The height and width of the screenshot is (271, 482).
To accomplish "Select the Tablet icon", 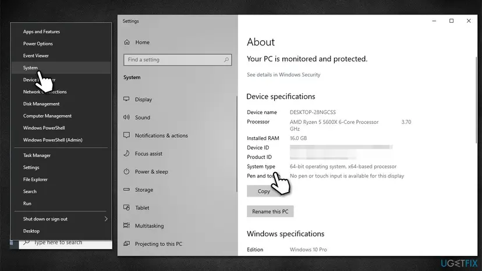I will 126,208.
